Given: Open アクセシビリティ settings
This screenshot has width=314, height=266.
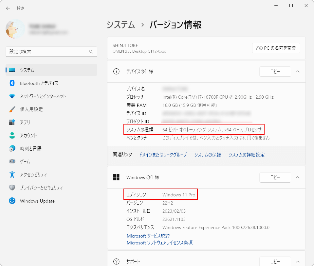Looking at the screenshot, I should click(51, 175).
